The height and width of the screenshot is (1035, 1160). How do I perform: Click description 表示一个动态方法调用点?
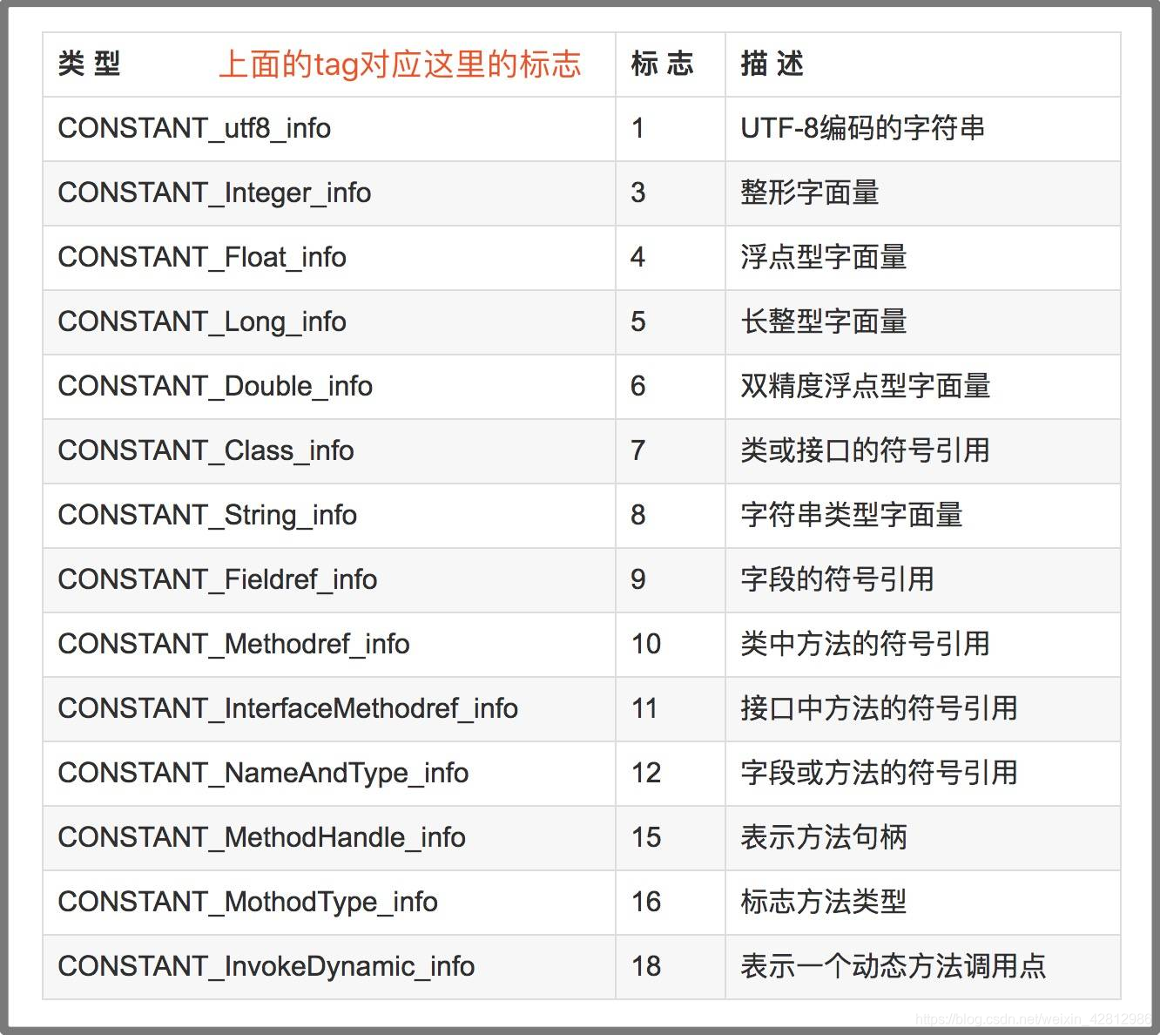point(894,967)
